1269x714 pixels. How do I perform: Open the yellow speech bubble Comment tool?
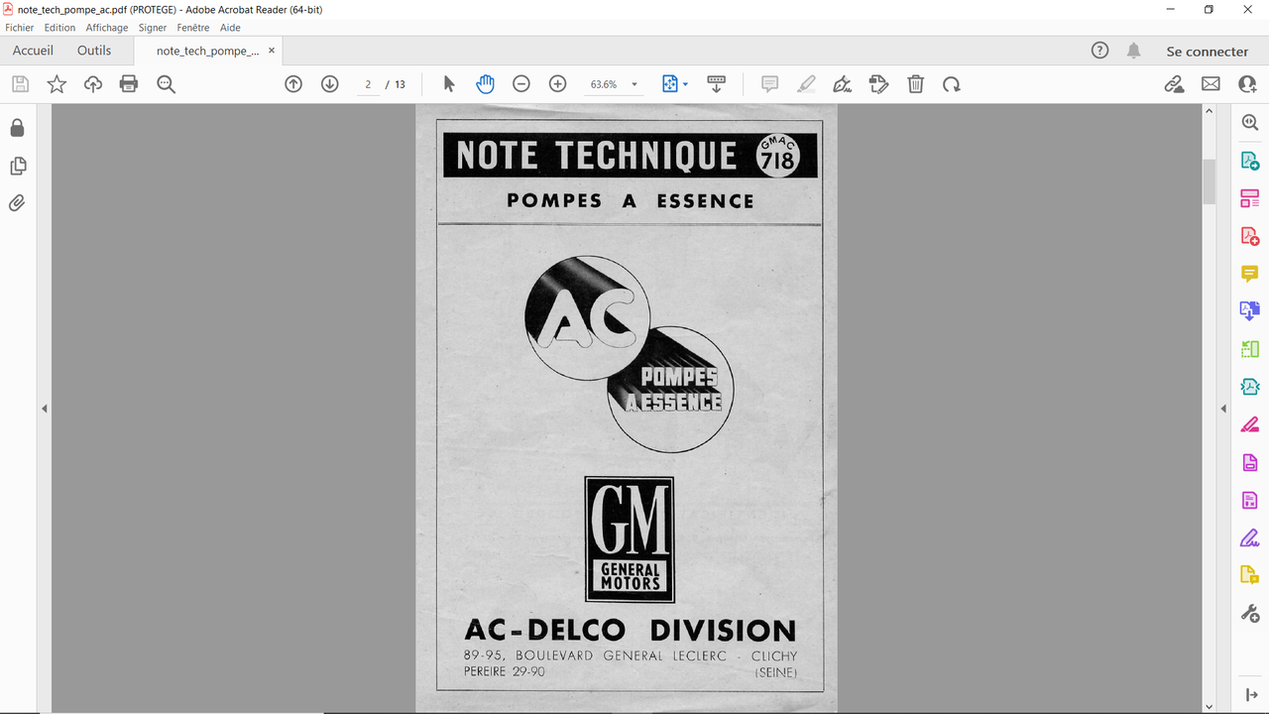pos(1249,274)
